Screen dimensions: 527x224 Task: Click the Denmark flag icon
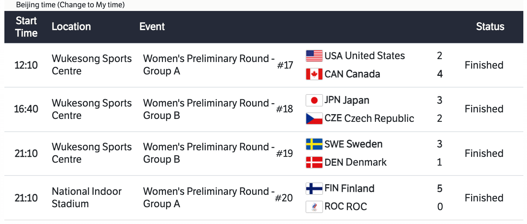tap(314, 162)
